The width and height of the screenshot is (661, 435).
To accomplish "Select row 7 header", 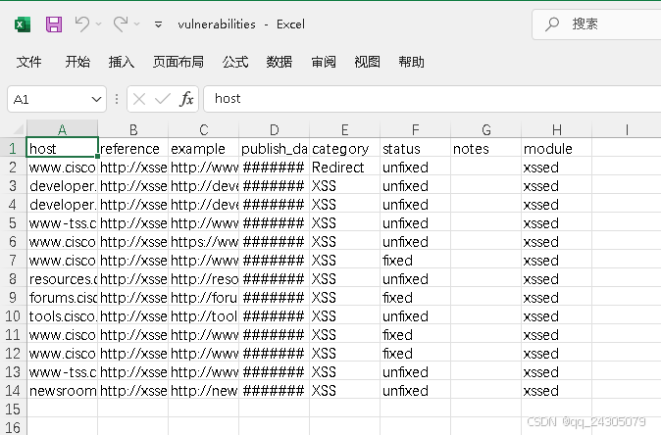I will point(13,261).
